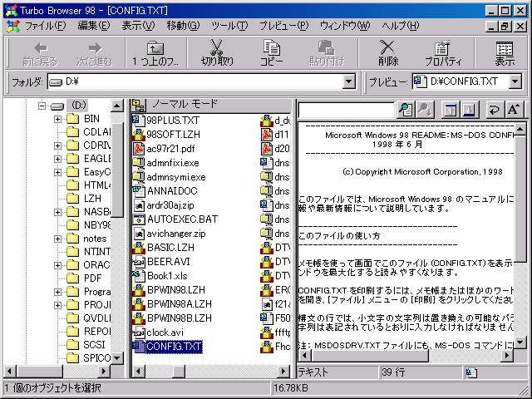The height and width of the screenshot is (399, 532).
Task: Select the PDF folder in tree
Action: [92, 278]
